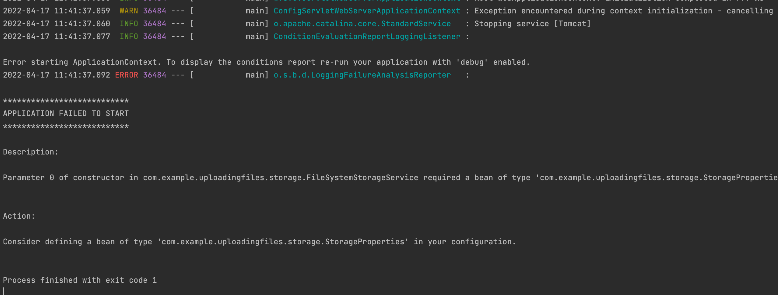
Task: Click the Exception encountered during context initialization text
Action: [x=593, y=11]
